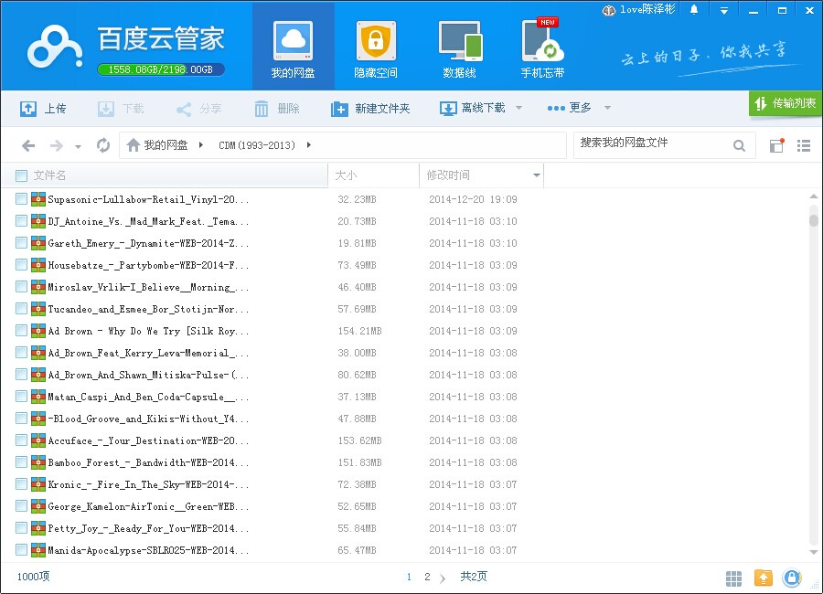Switch to list view icon
The image size is (823, 594).
[804, 145]
